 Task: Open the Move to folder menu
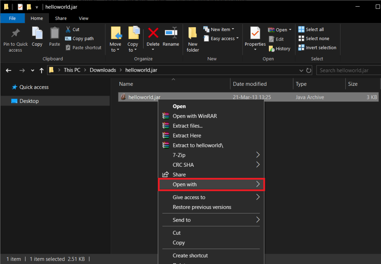pyautogui.click(x=115, y=39)
